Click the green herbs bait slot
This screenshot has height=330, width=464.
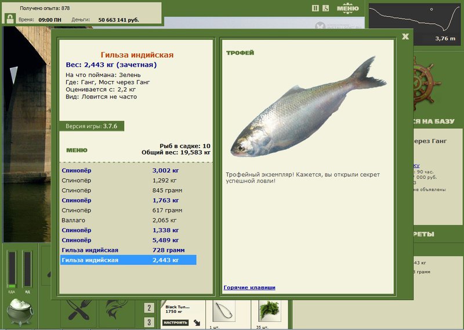tap(269, 311)
